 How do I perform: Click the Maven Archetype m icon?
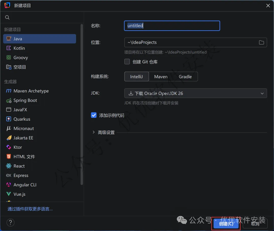click(9, 91)
